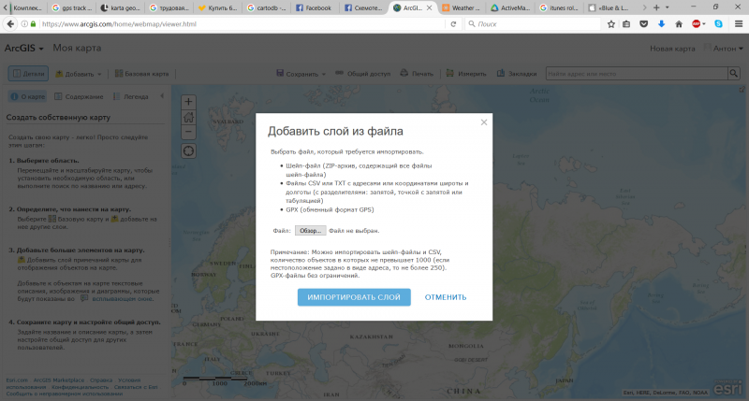Switch to the Легенда tab
This screenshot has height=401, width=749.
130,95
